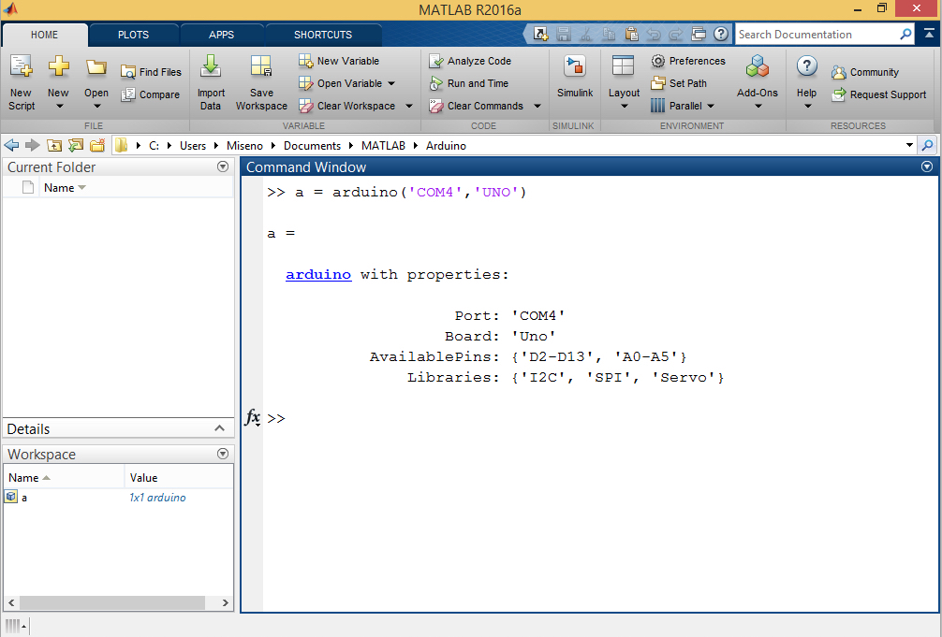Open the Open Variable dropdown arrow
Image resolution: width=942 pixels, height=637 pixels.
(x=391, y=83)
